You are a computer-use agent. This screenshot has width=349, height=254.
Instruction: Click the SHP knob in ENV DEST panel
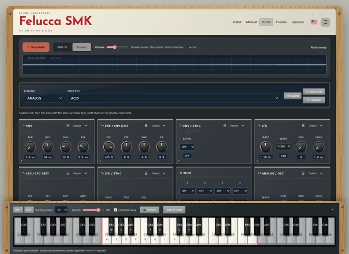(x=144, y=147)
